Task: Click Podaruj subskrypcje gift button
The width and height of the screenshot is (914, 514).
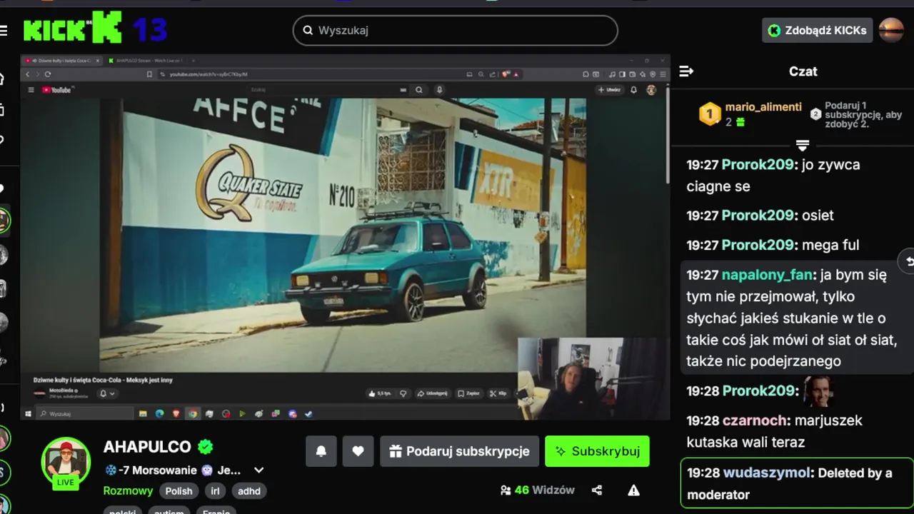Action: click(459, 451)
